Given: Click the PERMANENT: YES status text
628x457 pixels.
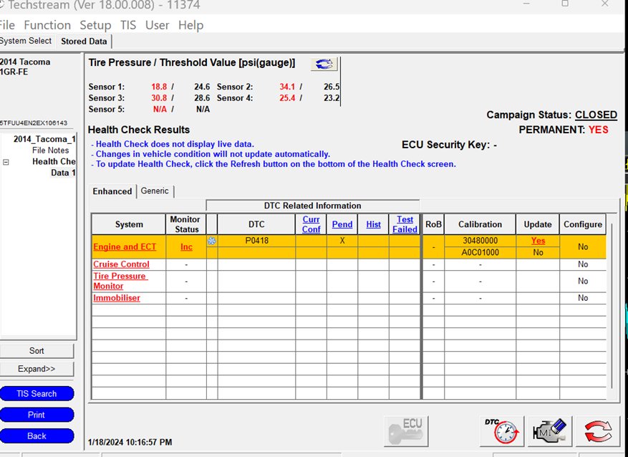Looking at the screenshot, I should click(x=564, y=130).
